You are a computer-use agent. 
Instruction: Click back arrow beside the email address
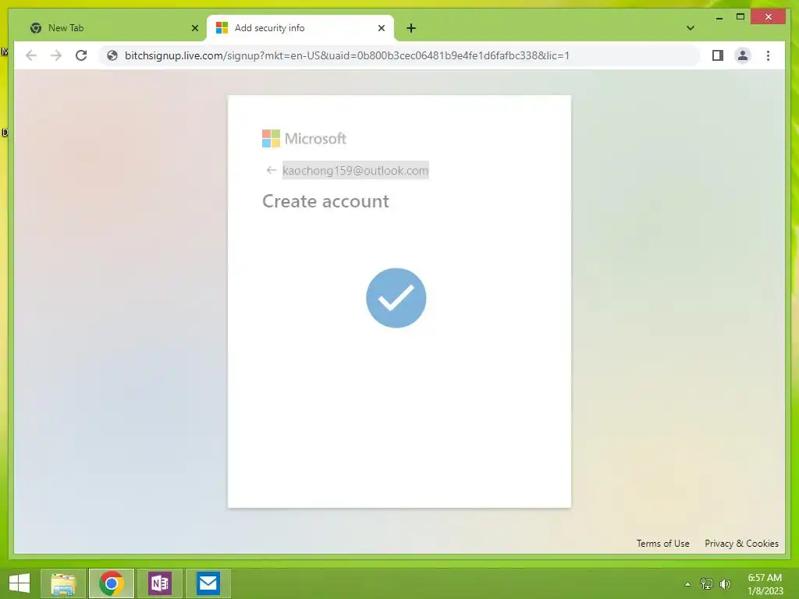point(271,170)
